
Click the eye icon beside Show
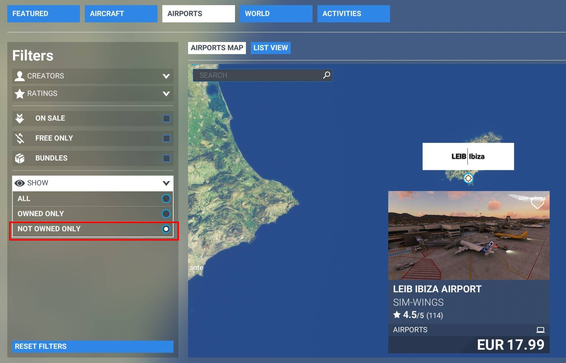click(x=20, y=183)
